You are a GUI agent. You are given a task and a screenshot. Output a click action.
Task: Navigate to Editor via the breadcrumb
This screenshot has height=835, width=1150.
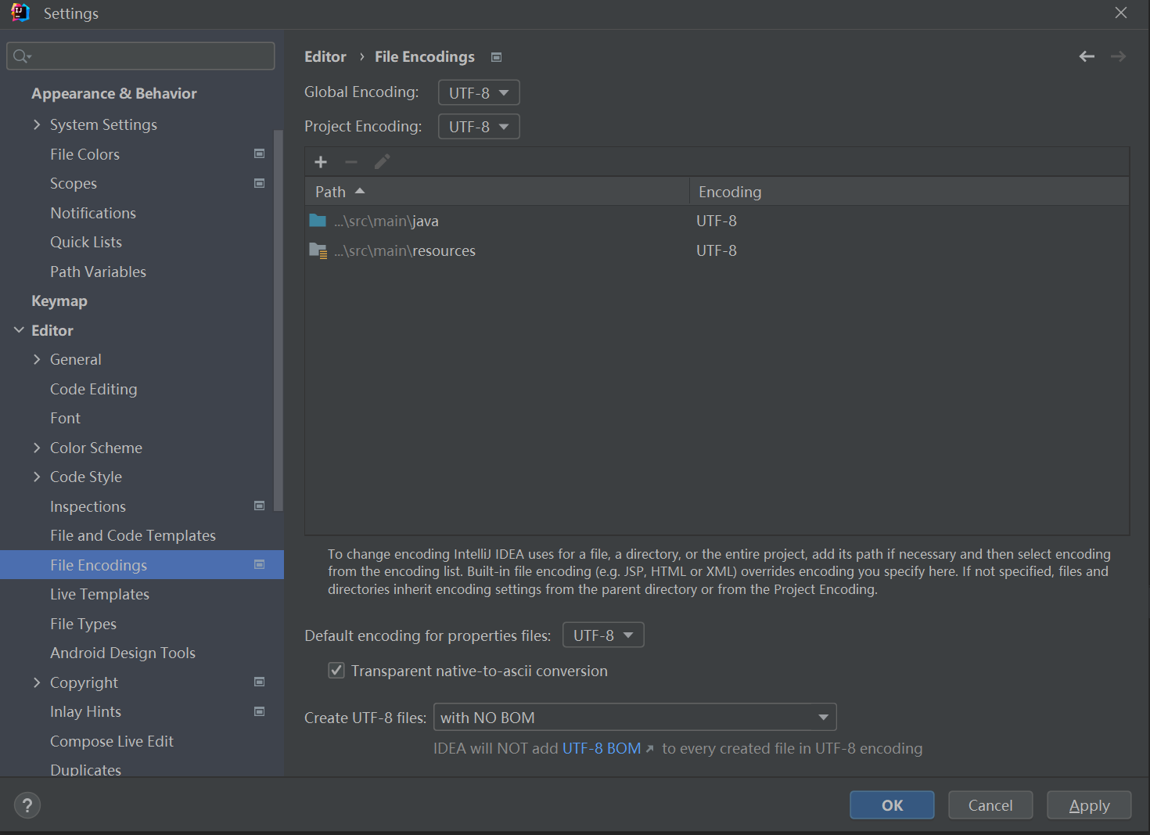point(325,56)
